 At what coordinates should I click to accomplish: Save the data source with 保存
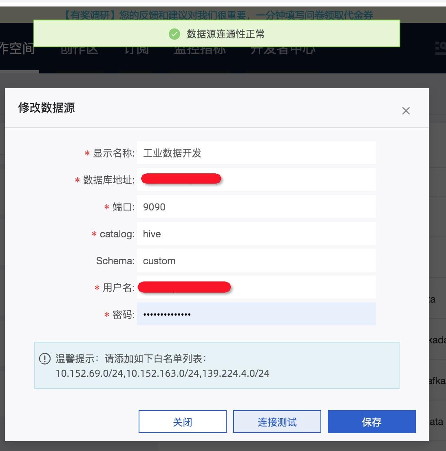click(371, 422)
